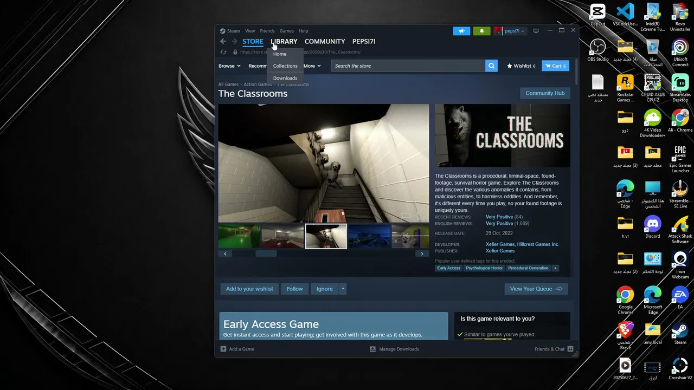Open the Help menu
The width and height of the screenshot is (694, 390).
coord(304,31)
